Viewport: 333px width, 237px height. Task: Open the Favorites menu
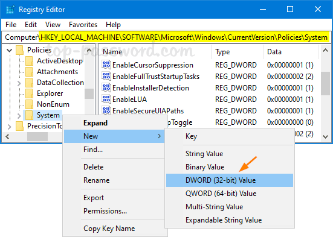point(83,25)
